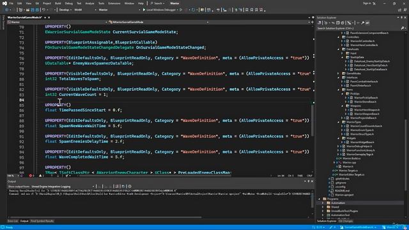The image size is (409, 230).
Task: Click code line TotalWavesToSpawn
Action: [x=73, y=79]
